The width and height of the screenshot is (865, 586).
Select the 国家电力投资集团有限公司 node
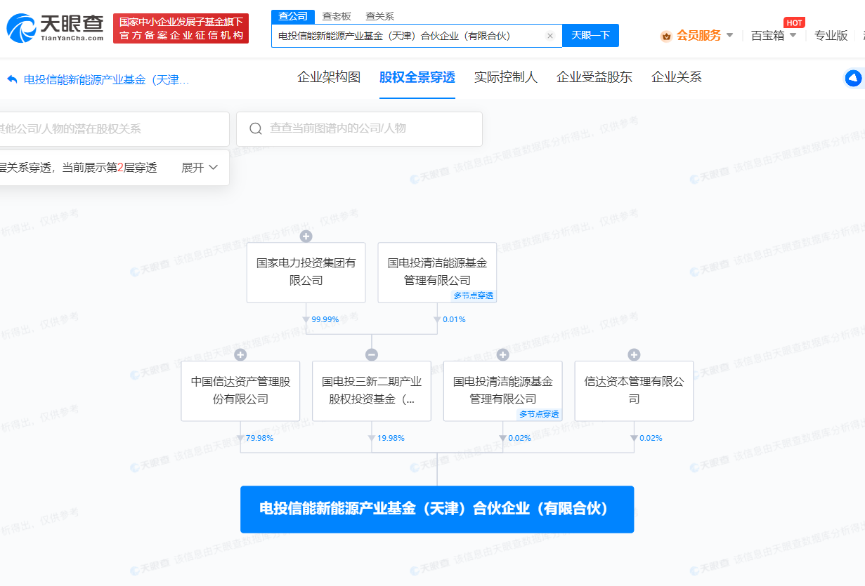(x=306, y=272)
